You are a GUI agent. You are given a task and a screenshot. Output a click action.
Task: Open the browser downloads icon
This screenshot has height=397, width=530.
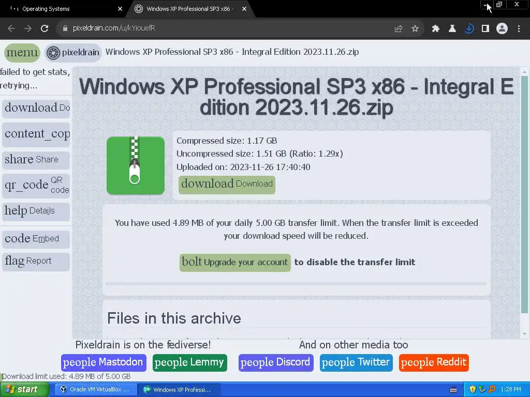[x=469, y=29]
